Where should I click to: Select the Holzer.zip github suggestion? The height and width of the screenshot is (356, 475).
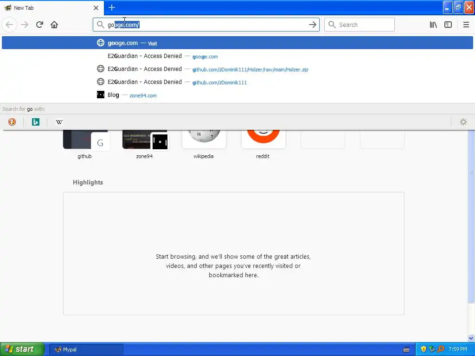click(x=237, y=69)
